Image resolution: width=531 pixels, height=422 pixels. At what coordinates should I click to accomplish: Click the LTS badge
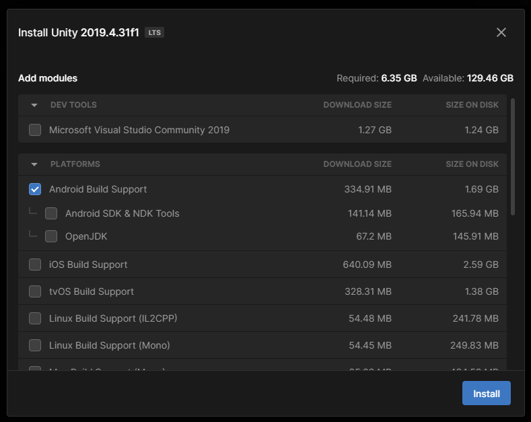coord(154,32)
